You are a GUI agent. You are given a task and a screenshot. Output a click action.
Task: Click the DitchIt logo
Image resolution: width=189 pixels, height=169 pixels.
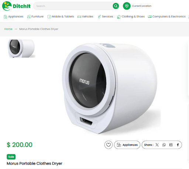pos(16,6)
